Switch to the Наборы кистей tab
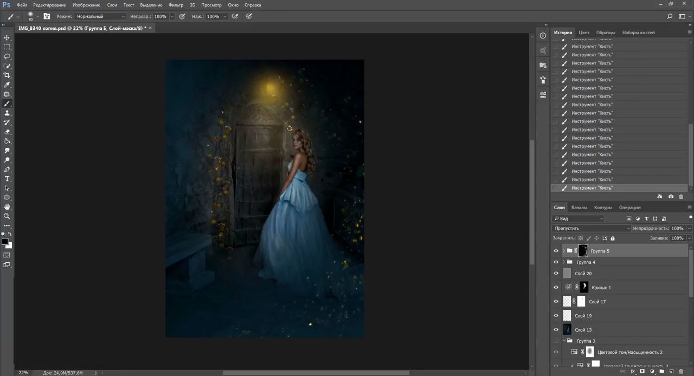The height and width of the screenshot is (376, 694). point(638,33)
